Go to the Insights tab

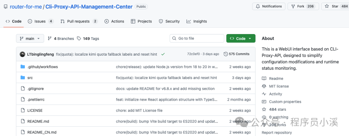click(x=196, y=21)
